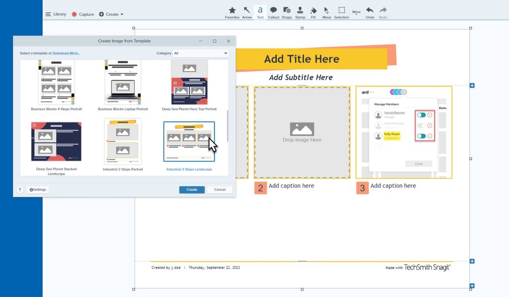Choose Industrial 3 Steps Landscape template

(189, 141)
